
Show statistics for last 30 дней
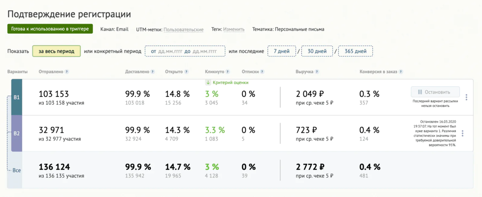[317, 51]
